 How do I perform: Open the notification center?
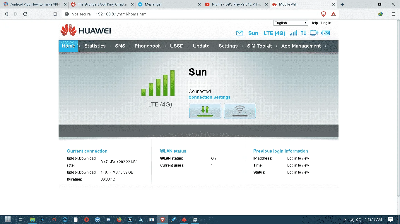coord(390,220)
